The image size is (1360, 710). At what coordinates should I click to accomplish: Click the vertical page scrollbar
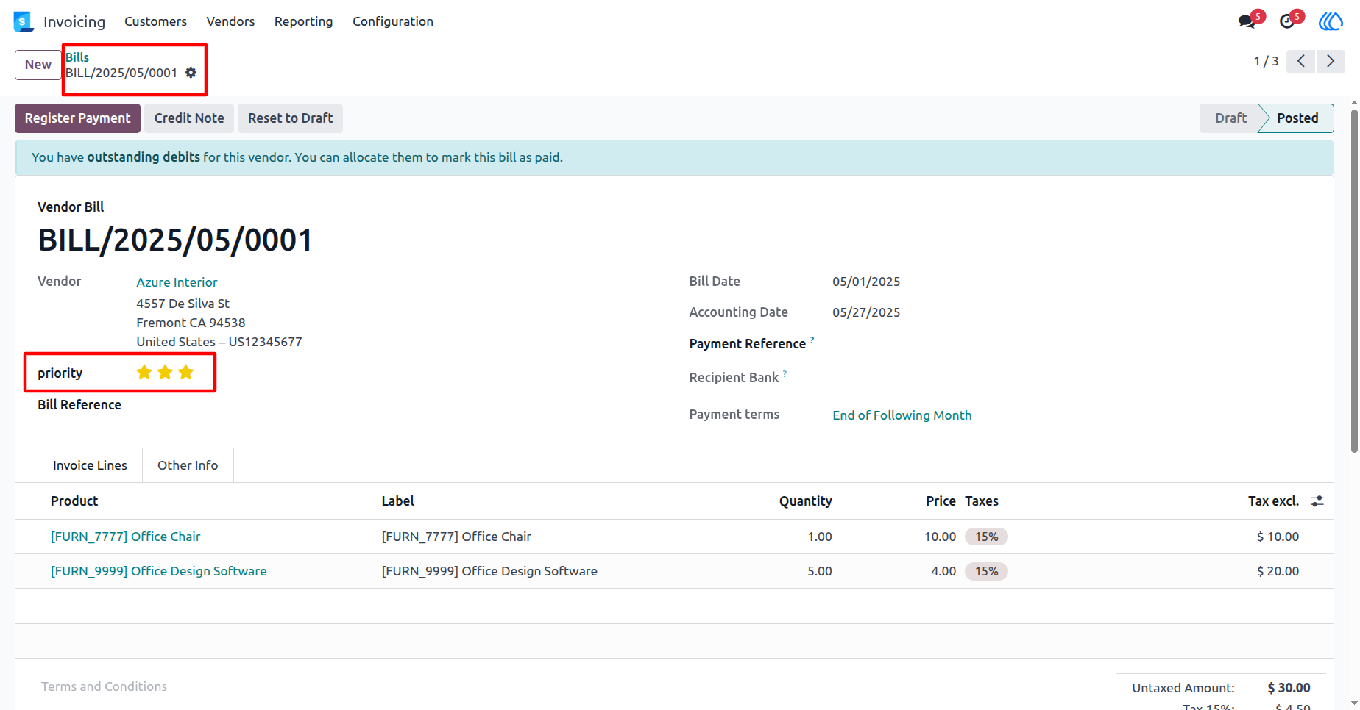click(x=1354, y=279)
